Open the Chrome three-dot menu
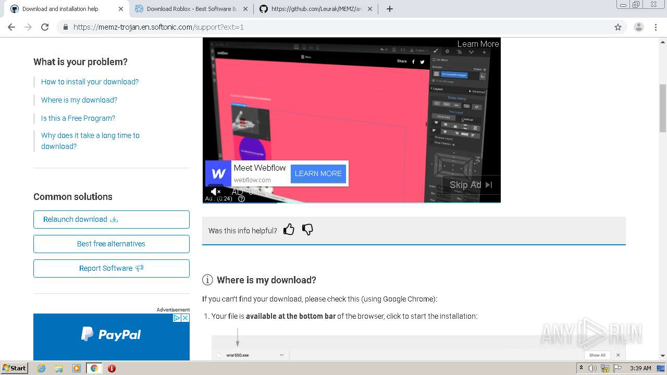This screenshot has height=375, width=667. tap(656, 27)
